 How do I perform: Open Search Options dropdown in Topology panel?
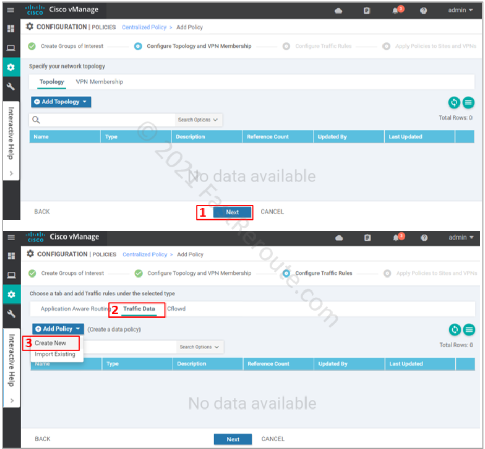(198, 120)
